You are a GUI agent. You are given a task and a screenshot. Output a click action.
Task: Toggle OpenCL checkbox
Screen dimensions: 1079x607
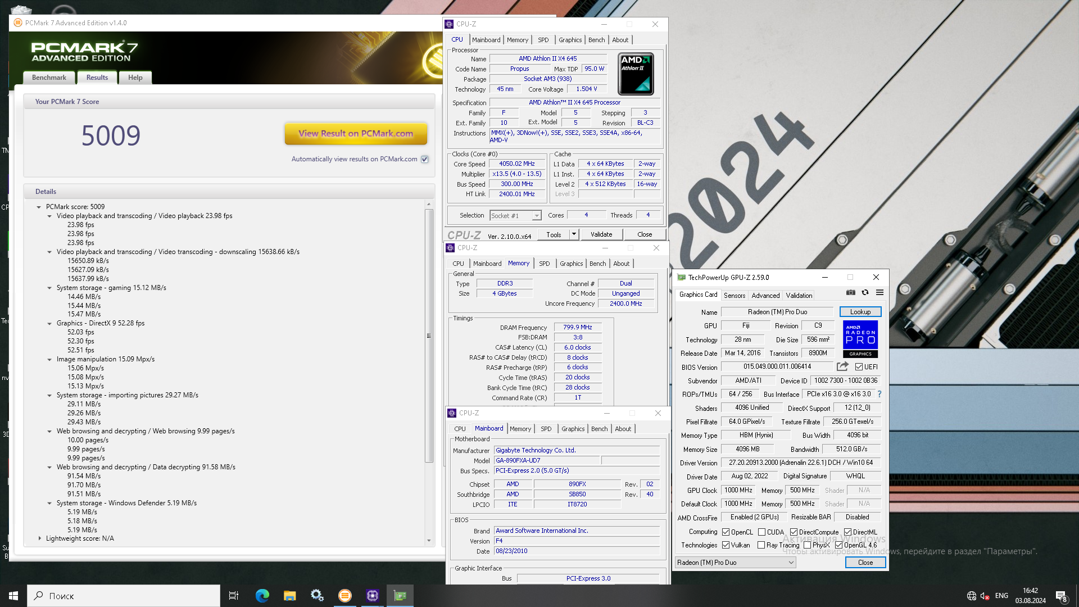tap(726, 532)
